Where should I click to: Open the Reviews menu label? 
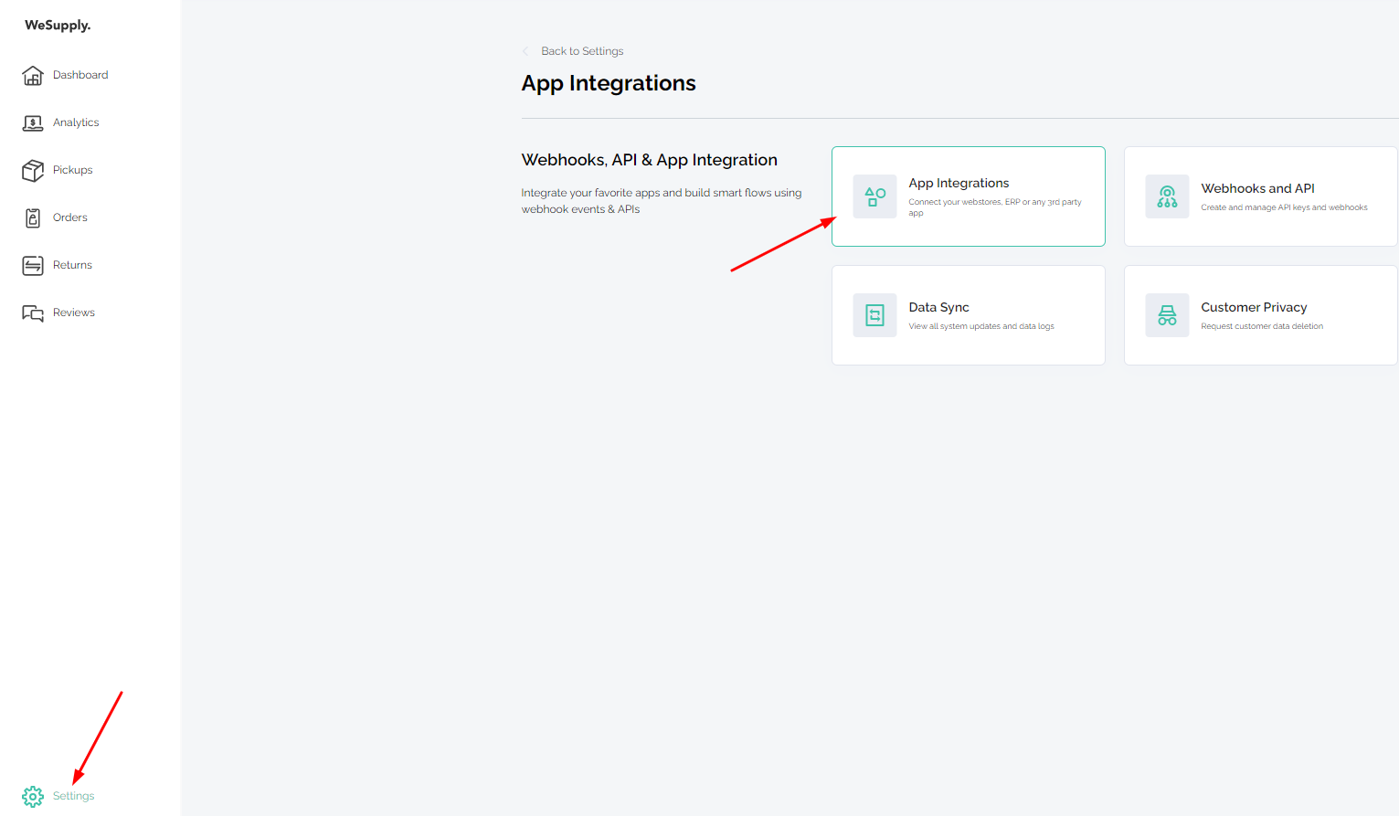[74, 313]
